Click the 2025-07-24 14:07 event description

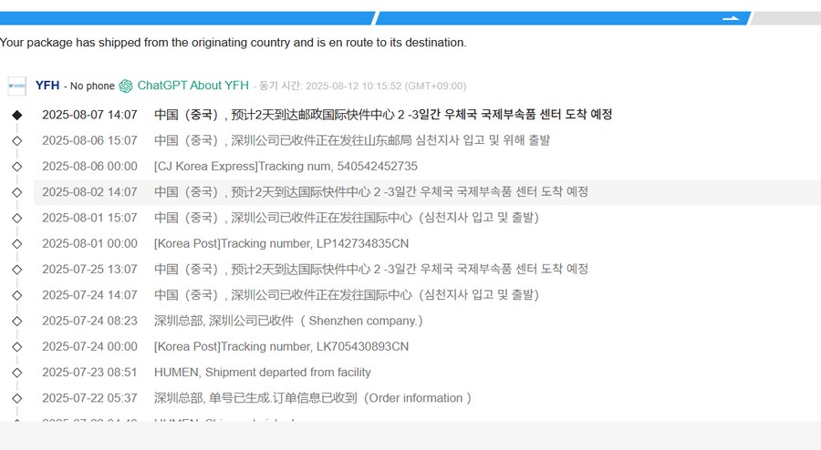pos(346,295)
